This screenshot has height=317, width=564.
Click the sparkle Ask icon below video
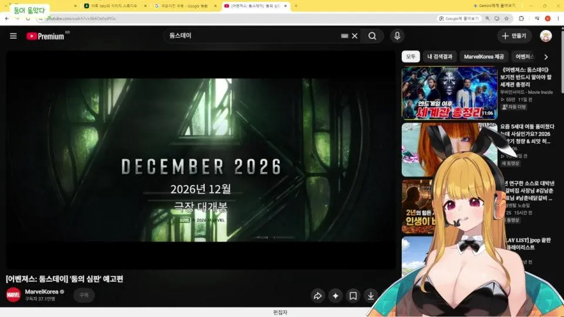coord(335,296)
